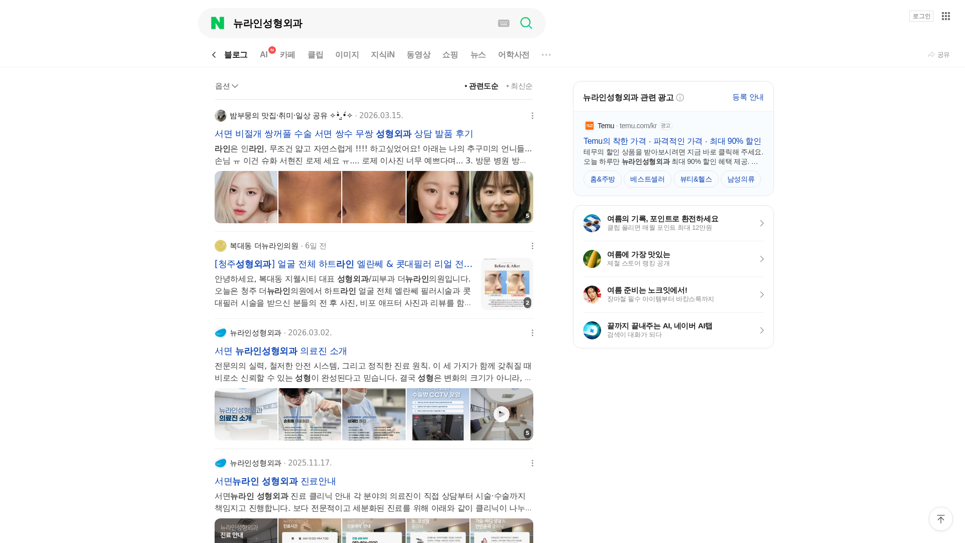This screenshot has width=965, height=543.
Task: Show more tabs with the three-dot icon
Action: coord(546,55)
